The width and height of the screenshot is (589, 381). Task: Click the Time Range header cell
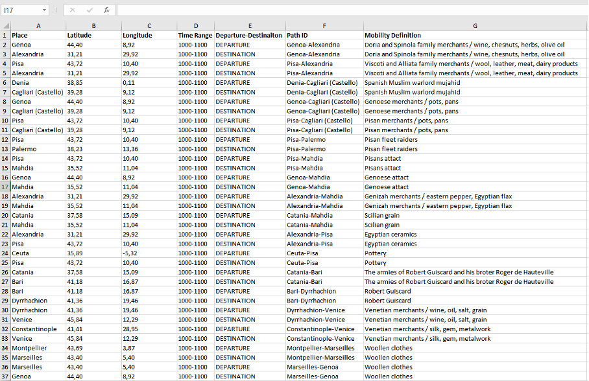pos(196,35)
